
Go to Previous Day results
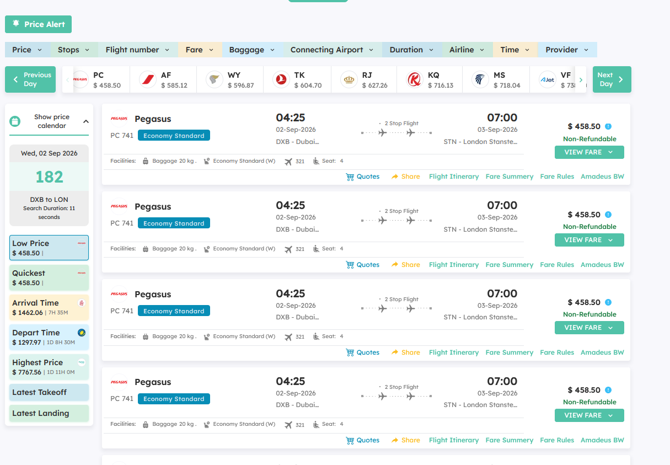coord(30,79)
